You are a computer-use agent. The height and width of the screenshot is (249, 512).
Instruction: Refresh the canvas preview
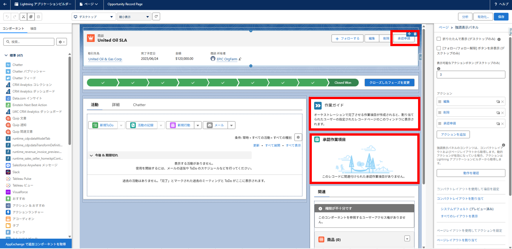[x=156, y=17]
